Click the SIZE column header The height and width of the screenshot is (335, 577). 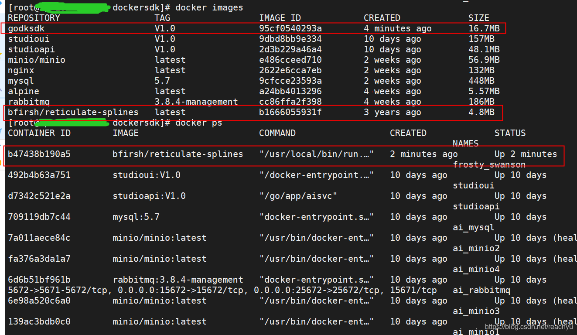click(x=479, y=18)
